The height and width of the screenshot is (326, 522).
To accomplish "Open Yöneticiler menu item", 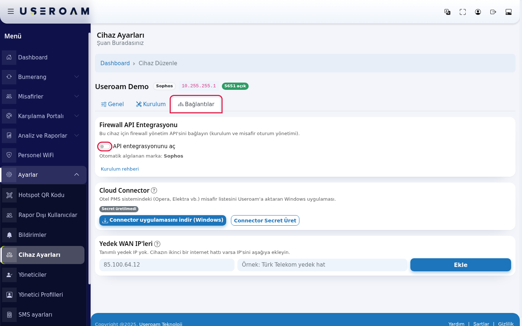I will coord(43,275).
